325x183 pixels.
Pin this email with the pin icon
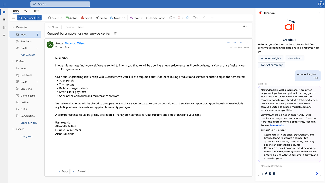(x=187, y=18)
